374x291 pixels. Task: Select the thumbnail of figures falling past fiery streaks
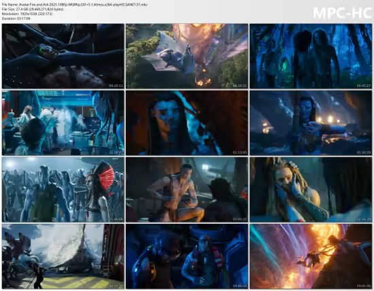point(311,256)
